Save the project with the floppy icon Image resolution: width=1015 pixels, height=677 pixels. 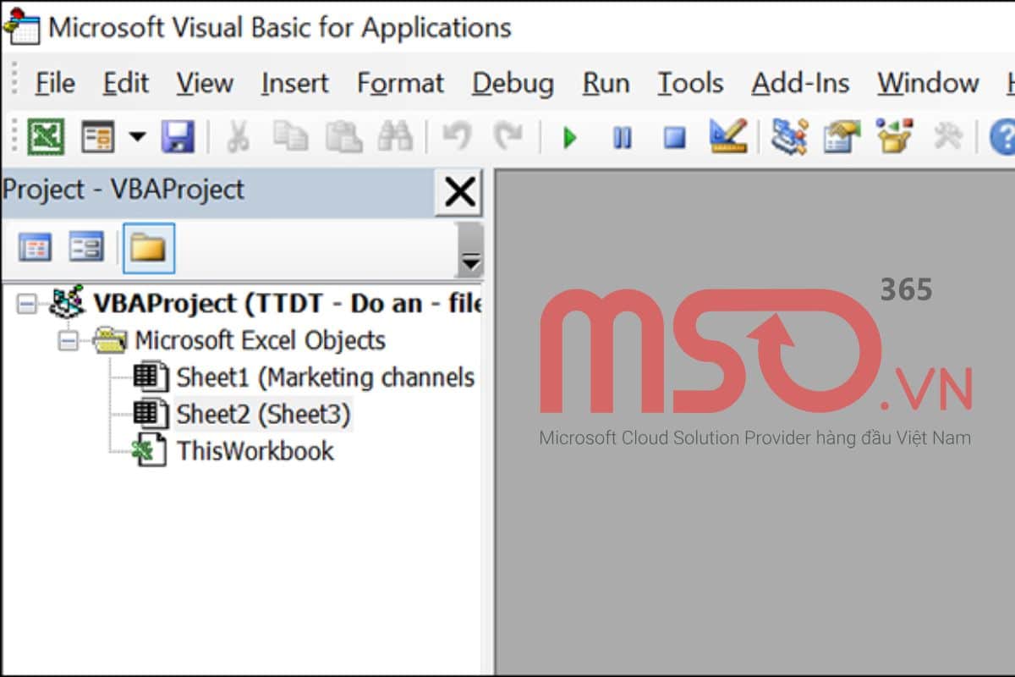(x=178, y=136)
